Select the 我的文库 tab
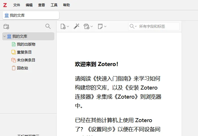This screenshot has height=136, width=198. pyautogui.click(x=31, y=15)
